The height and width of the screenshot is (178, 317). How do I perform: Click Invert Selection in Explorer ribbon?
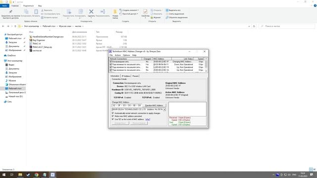point(176,17)
